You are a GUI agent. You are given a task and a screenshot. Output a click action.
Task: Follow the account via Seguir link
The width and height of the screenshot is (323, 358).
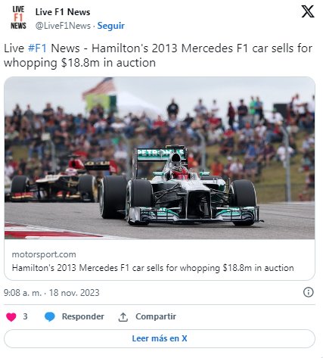pyautogui.click(x=111, y=26)
